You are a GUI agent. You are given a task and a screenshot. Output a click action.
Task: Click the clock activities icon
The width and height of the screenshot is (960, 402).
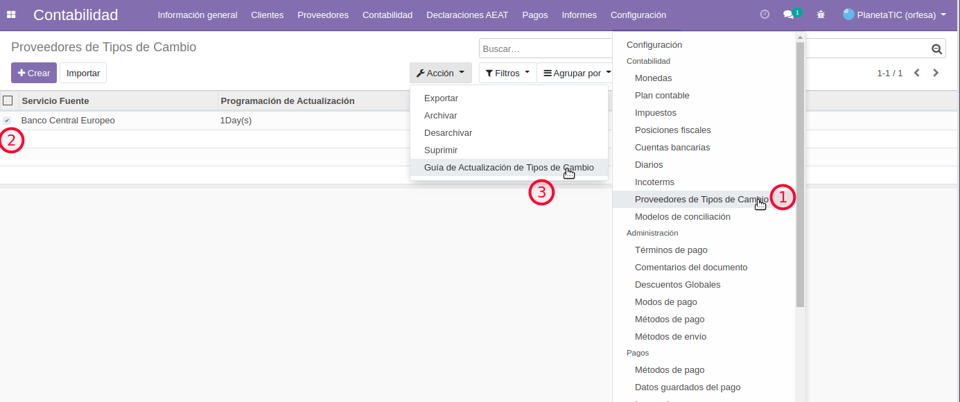(765, 15)
